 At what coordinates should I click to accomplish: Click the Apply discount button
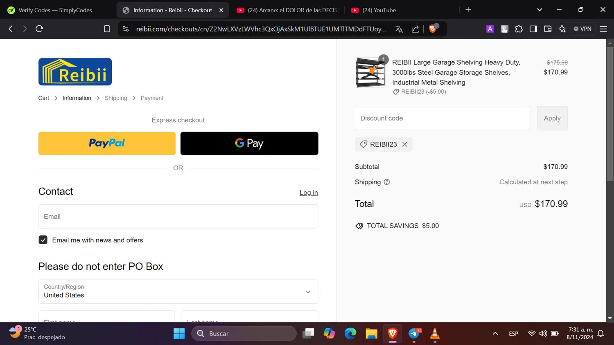pos(552,118)
